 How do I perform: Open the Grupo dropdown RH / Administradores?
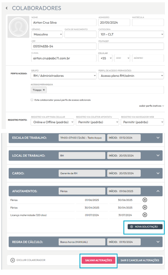coord(64,76)
